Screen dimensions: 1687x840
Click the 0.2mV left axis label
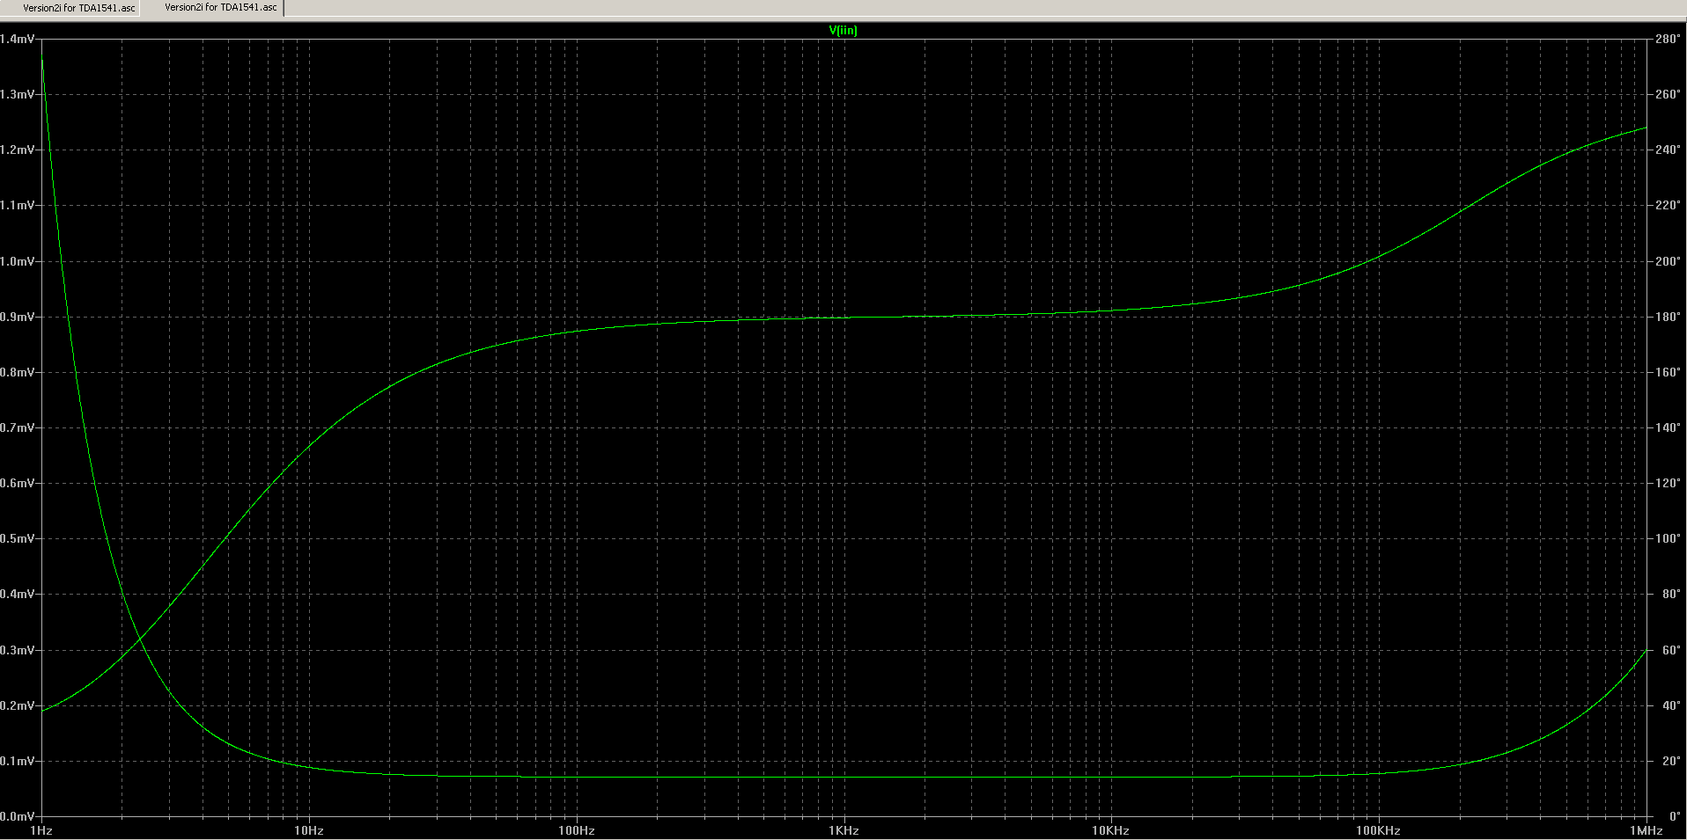18,705
